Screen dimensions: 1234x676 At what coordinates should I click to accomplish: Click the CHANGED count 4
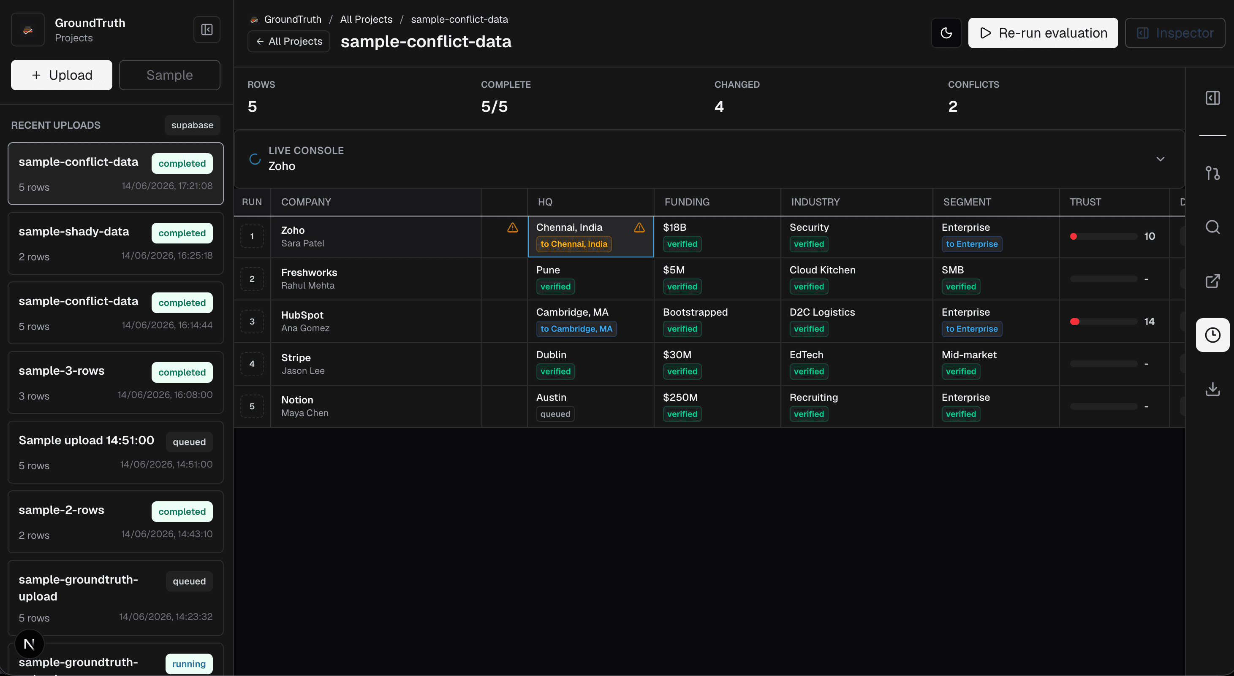(x=718, y=106)
